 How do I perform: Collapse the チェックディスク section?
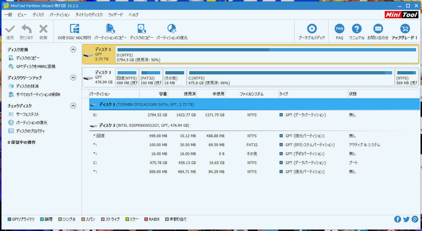click(73, 106)
